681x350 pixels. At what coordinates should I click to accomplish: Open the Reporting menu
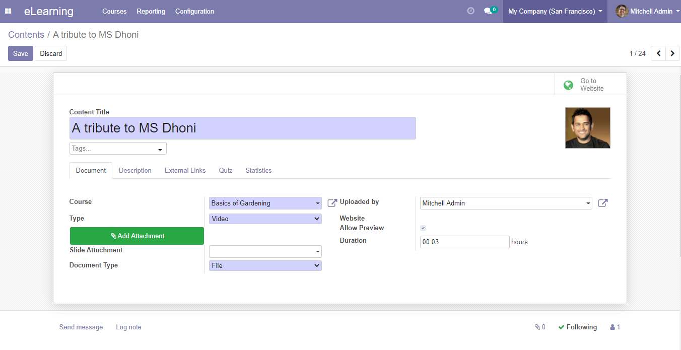pos(151,11)
